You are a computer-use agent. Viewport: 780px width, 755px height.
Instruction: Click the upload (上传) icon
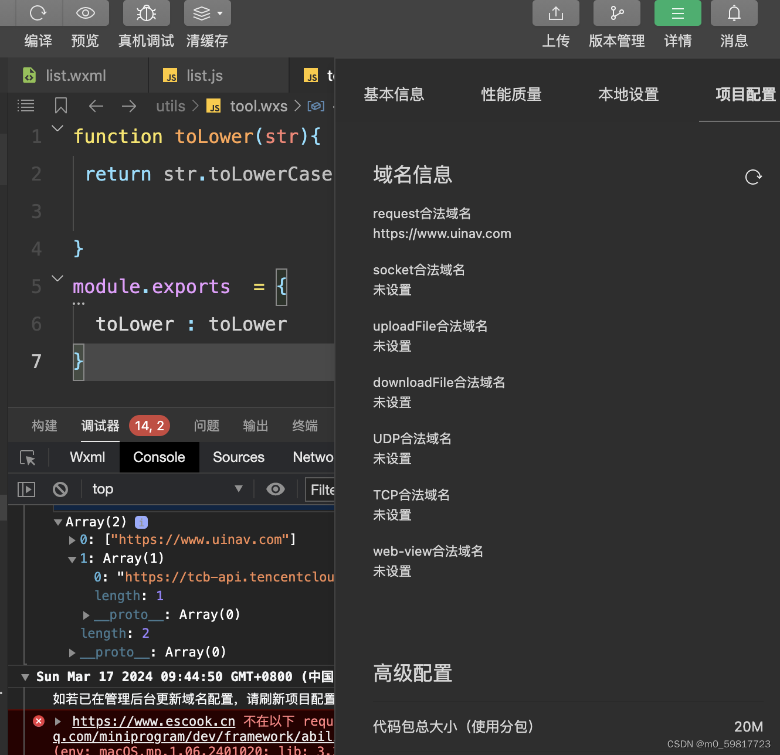[x=556, y=12]
